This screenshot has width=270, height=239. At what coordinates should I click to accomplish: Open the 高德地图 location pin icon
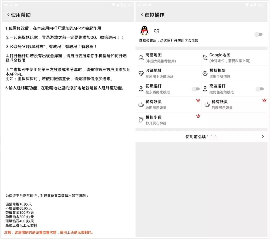point(141,58)
